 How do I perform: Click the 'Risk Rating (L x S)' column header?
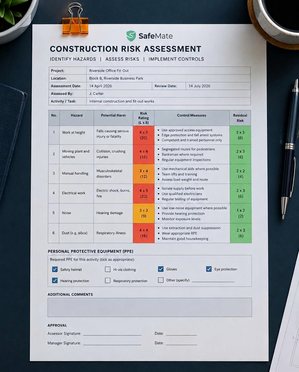point(143,118)
